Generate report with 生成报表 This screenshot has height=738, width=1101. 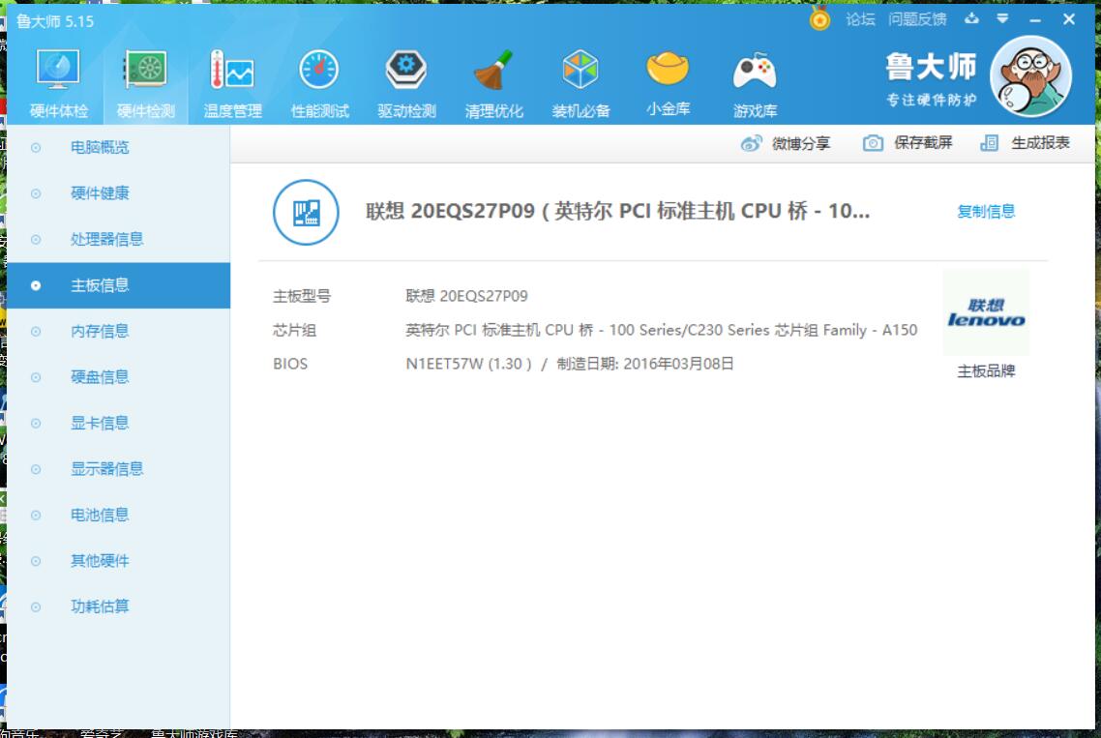1026,143
